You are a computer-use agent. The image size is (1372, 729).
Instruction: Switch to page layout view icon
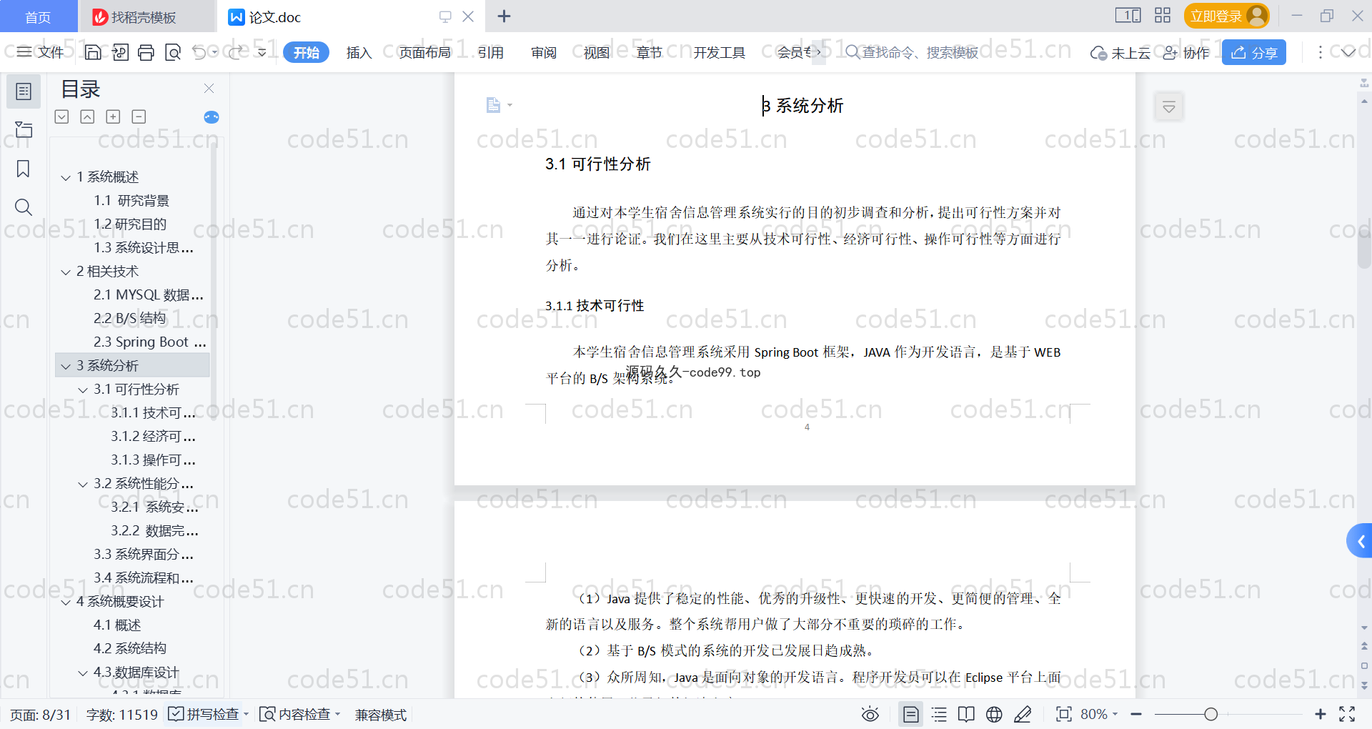pos(911,714)
